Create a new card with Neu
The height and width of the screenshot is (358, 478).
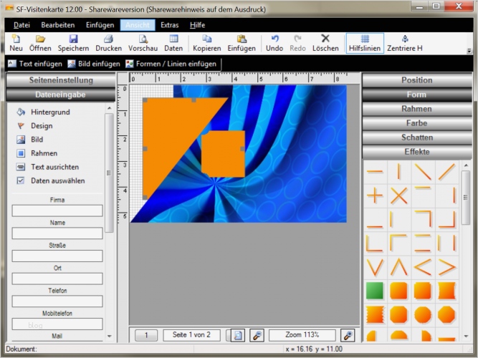[16, 43]
